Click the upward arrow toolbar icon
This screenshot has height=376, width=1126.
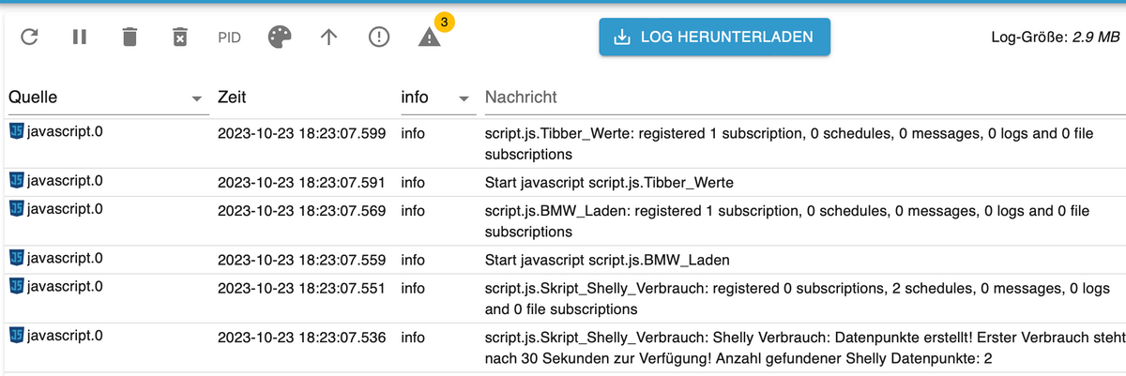click(329, 38)
